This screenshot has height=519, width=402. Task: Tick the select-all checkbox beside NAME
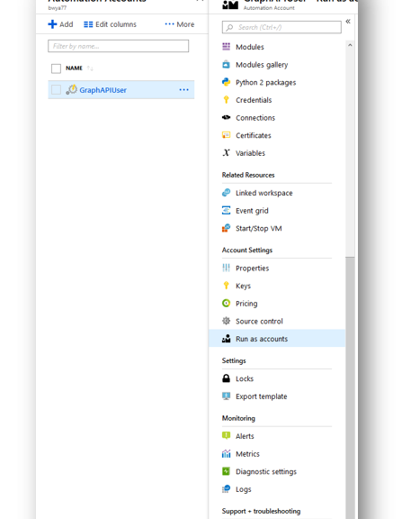(x=56, y=68)
